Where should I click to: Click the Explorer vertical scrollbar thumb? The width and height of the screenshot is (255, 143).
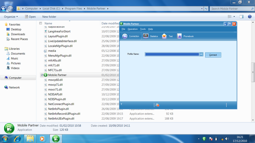click(x=253, y=73)
